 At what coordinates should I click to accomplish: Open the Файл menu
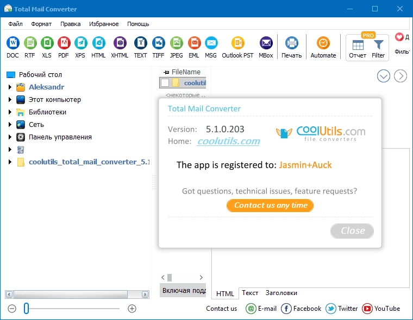click(15, 24)
